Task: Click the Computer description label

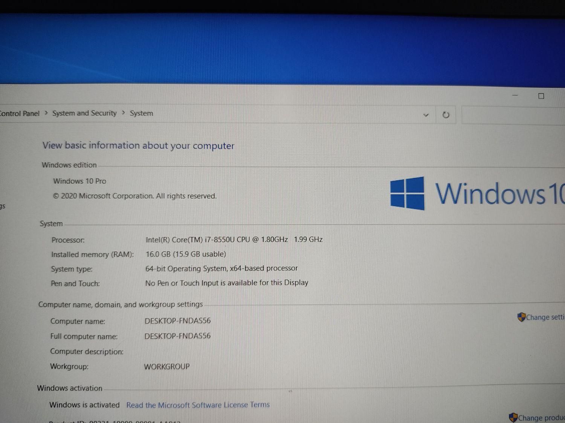Action: click(x=87, y=352)
